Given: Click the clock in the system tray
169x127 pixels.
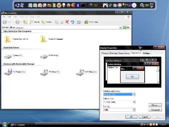Looking at the screenshot, I should 163,124.
